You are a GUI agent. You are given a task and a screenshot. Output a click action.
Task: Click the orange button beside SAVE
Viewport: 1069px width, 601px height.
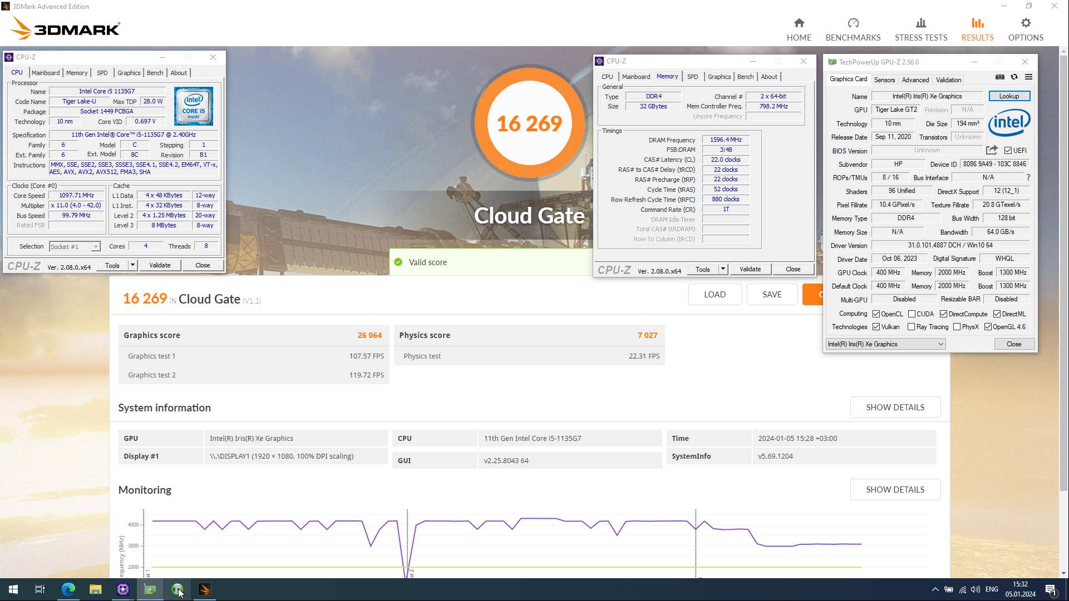[x=812, y=295]
